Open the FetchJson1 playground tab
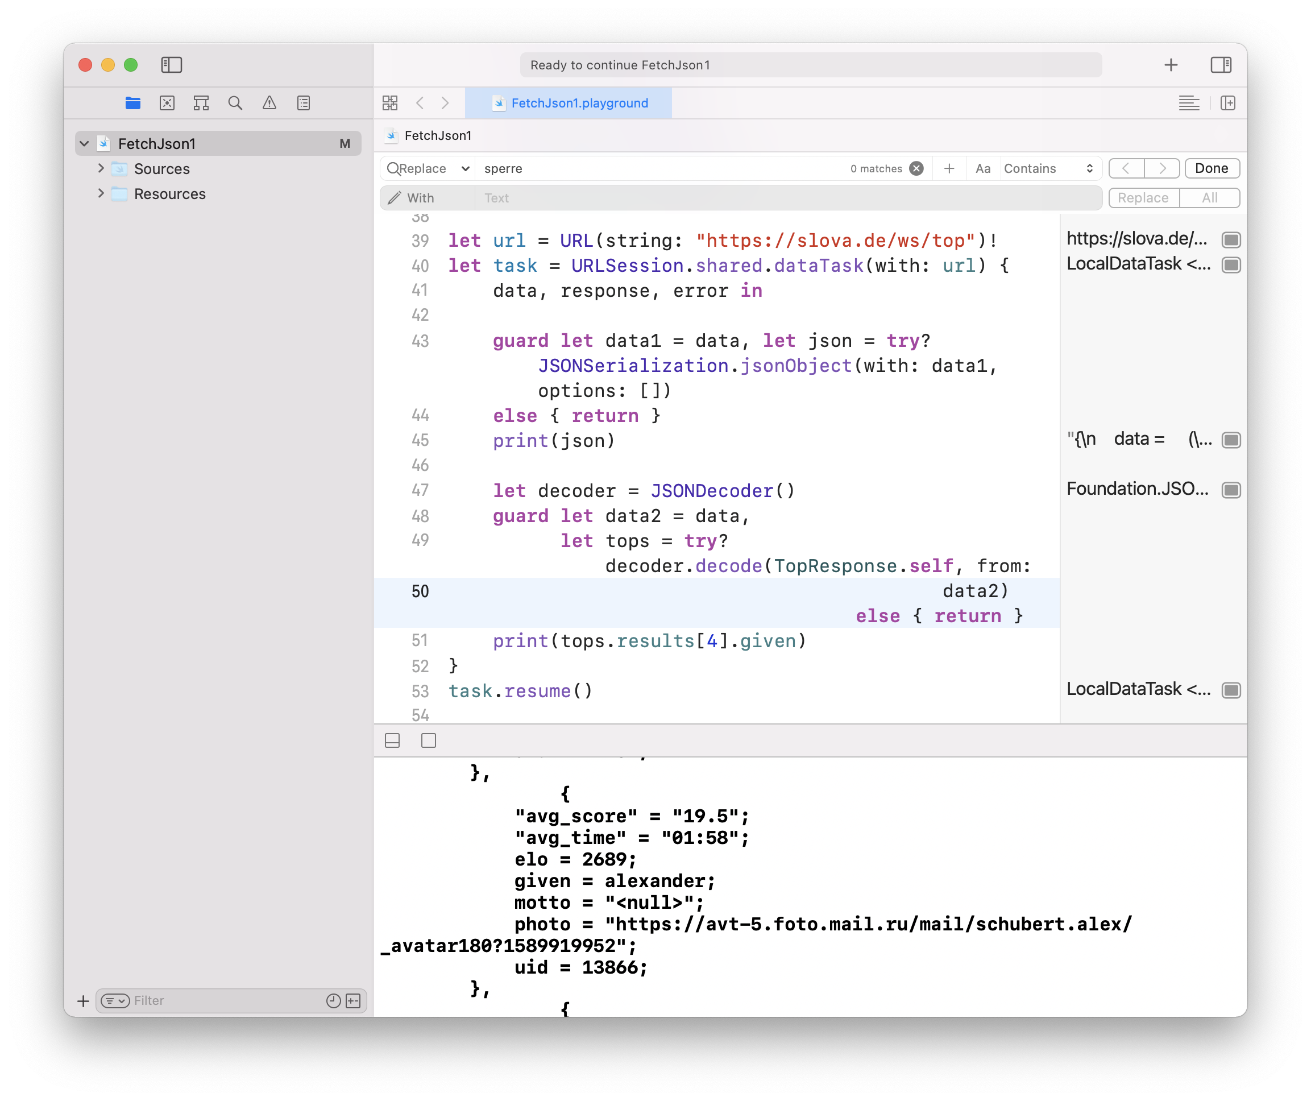 coord(579,103)
